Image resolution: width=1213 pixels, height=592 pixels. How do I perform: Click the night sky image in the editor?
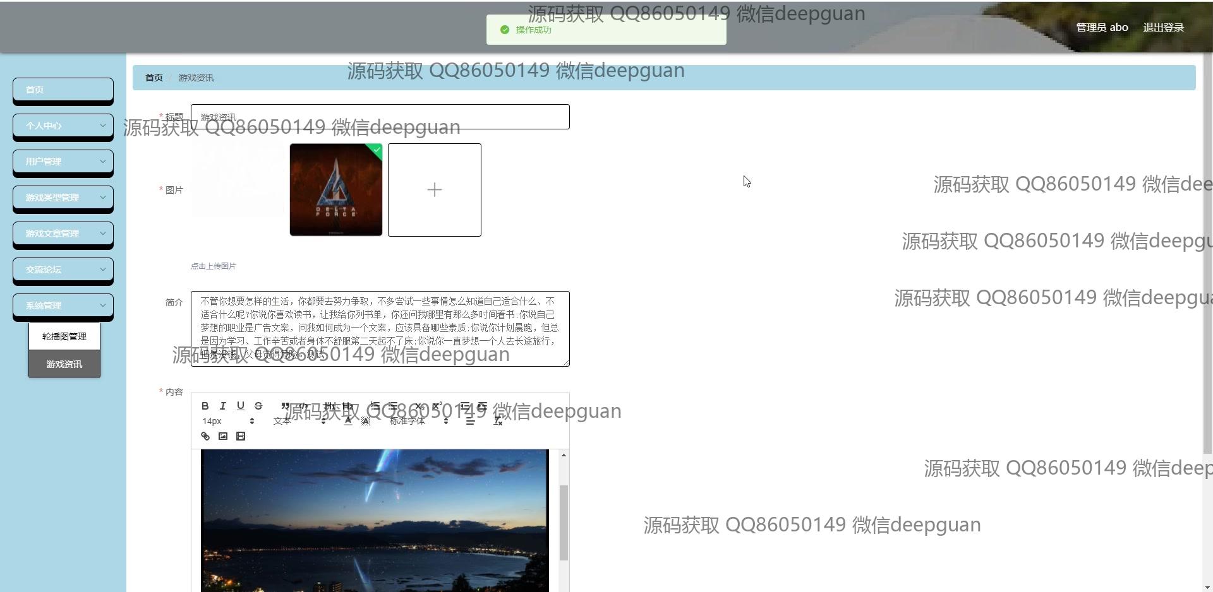tap(375, 521)
